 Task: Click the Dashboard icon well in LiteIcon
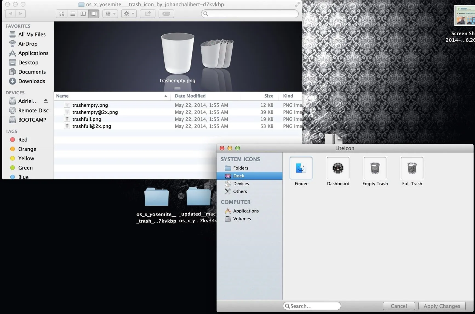coord(338,168)
